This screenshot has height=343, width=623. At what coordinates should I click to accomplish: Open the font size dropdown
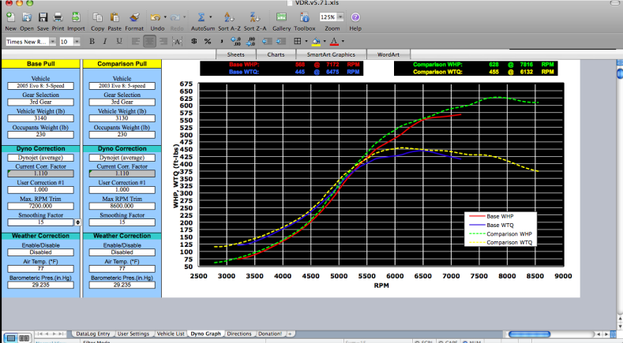pos(77,42)
